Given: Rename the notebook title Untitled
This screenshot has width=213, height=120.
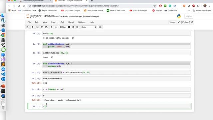Looking at the screenshot, I should click(x=49, y=16).
